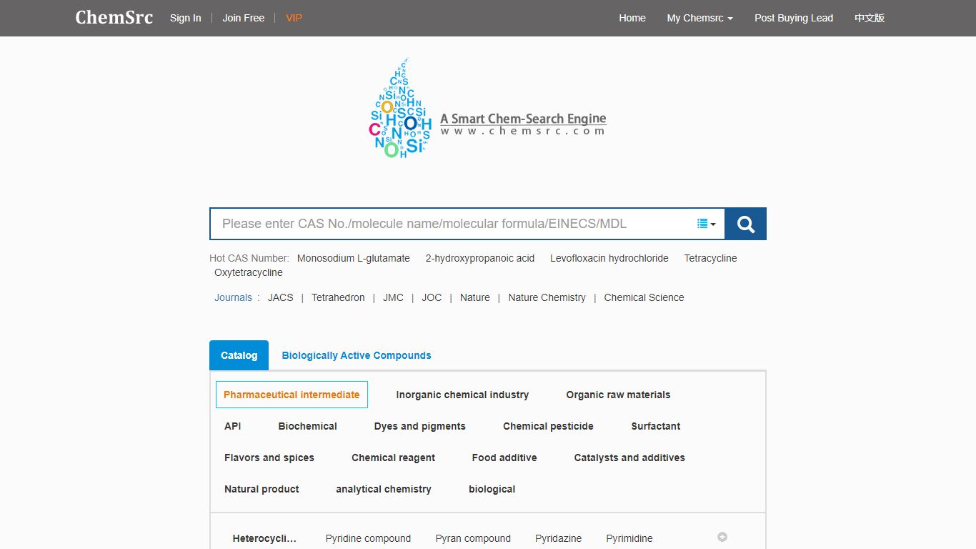Select Chemical pesticide category
Screen dimensions: 976x549
tap(548, 426)
